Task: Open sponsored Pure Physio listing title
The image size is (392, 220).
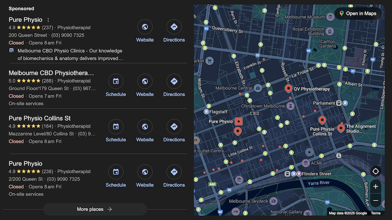Action: point(25,20)
